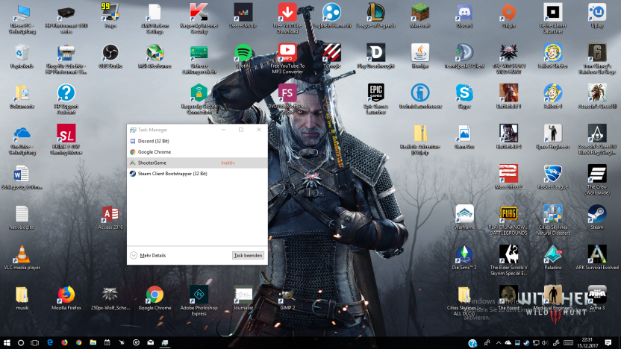The image size is (621, 349).
Task: Open the Papierkorb recycle bin
Action: point(22,53)
